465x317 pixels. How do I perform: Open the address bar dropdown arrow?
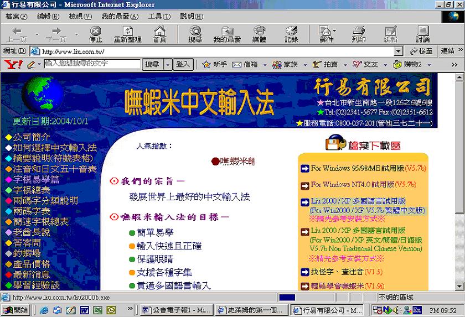[x=399, y=51]
